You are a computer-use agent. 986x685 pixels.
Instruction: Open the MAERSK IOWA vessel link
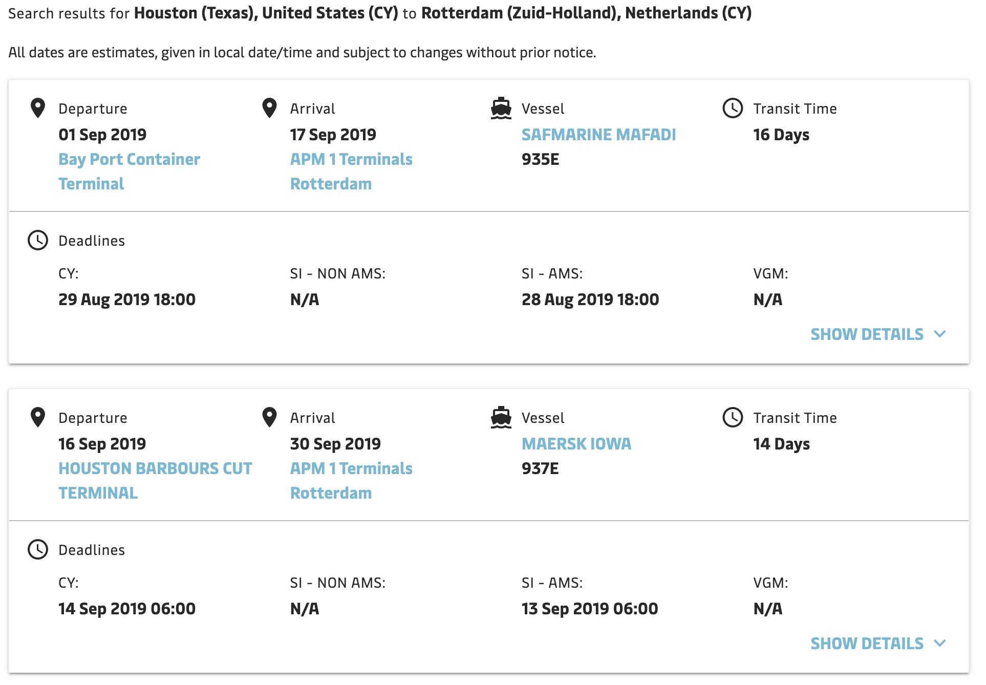(x=576, y=444)
